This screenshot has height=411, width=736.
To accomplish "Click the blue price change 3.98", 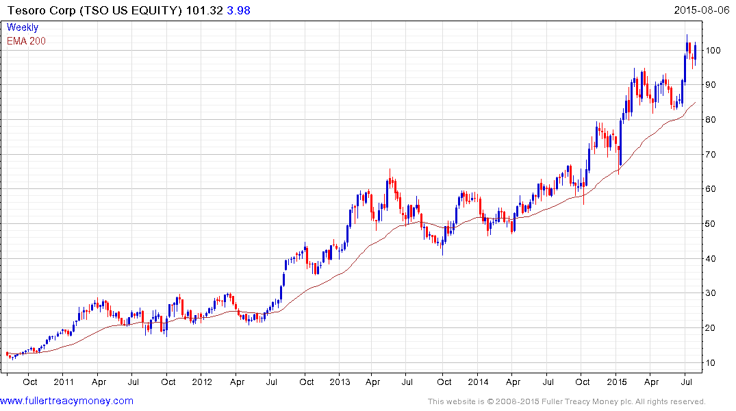I will (238, 10).
